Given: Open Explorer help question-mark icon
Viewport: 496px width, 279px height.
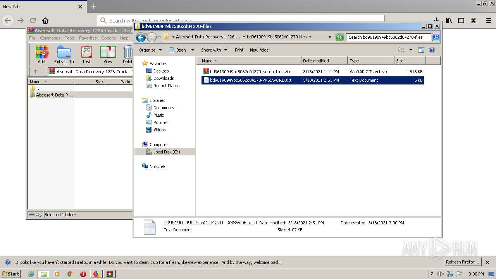Looking at the screenshot, I should click(x=432, y=50).
